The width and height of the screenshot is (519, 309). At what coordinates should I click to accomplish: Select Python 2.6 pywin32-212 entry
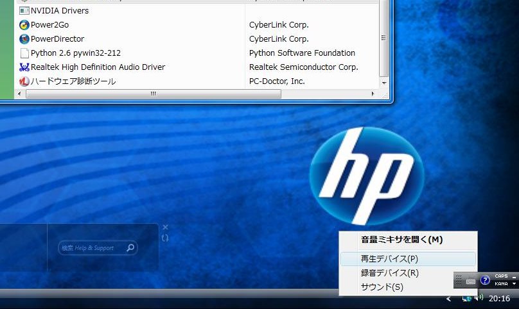coord(75,53)
